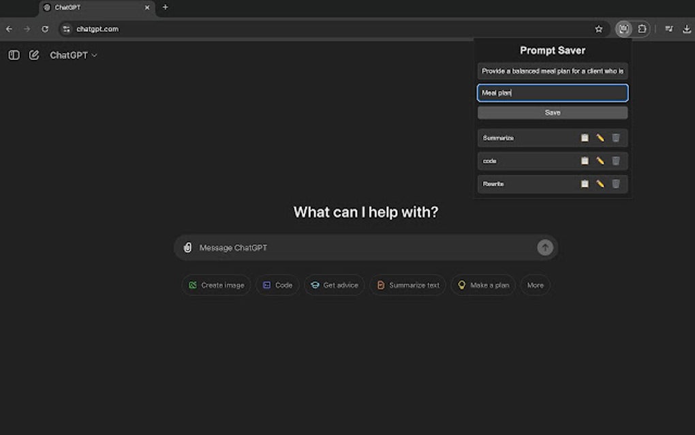Select the Summarize text suggestion chip
695x435 pixels.
[407, 285]
